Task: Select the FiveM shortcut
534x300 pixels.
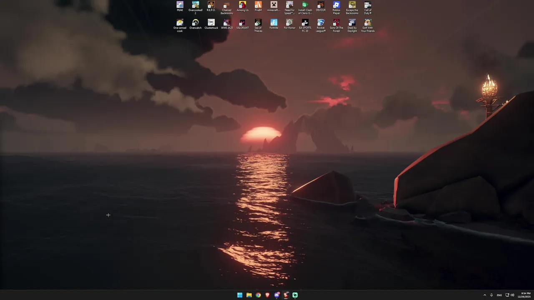Action: (258, 6)
